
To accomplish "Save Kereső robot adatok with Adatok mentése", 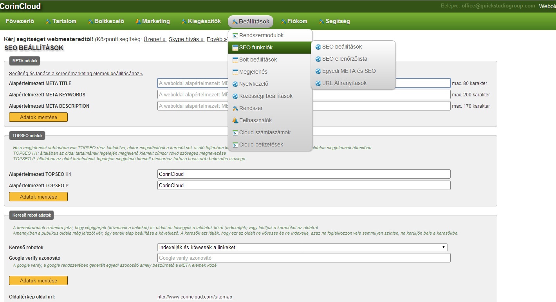I will [x=38, y=280].
